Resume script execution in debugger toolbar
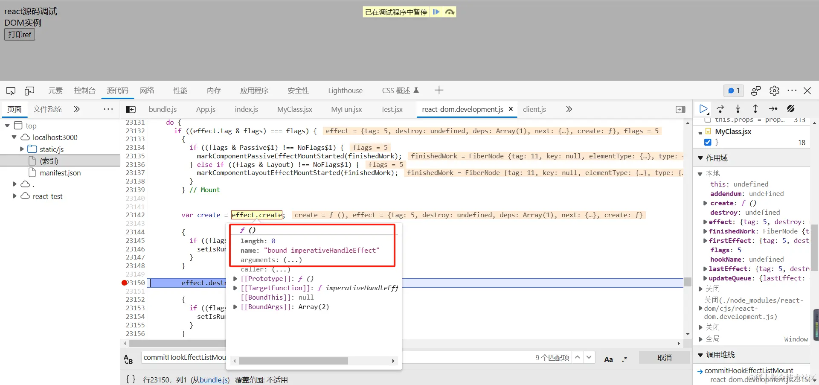This screenshot has height=385, width=819. tap(703, 109)
